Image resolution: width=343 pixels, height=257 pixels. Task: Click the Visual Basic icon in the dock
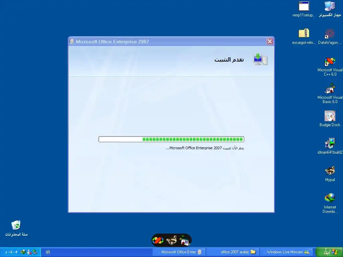[x=184, y=240]
